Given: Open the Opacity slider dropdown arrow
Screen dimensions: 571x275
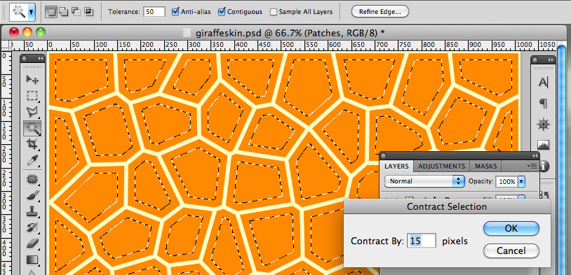Looking at the screenshot, I should pyautogui.click(x=521, y=181).
